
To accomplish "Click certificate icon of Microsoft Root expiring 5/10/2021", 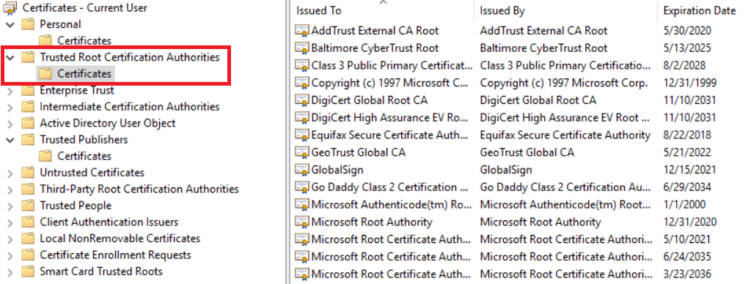I will (302, 239).
